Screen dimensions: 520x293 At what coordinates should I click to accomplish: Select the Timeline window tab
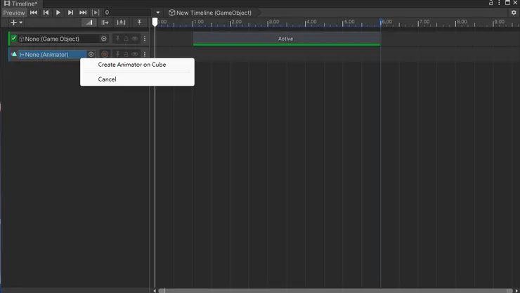(x=21, y=4)
